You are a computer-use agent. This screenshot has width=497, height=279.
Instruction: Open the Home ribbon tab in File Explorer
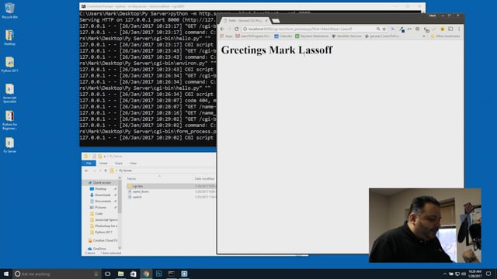(x=103, y=164)
